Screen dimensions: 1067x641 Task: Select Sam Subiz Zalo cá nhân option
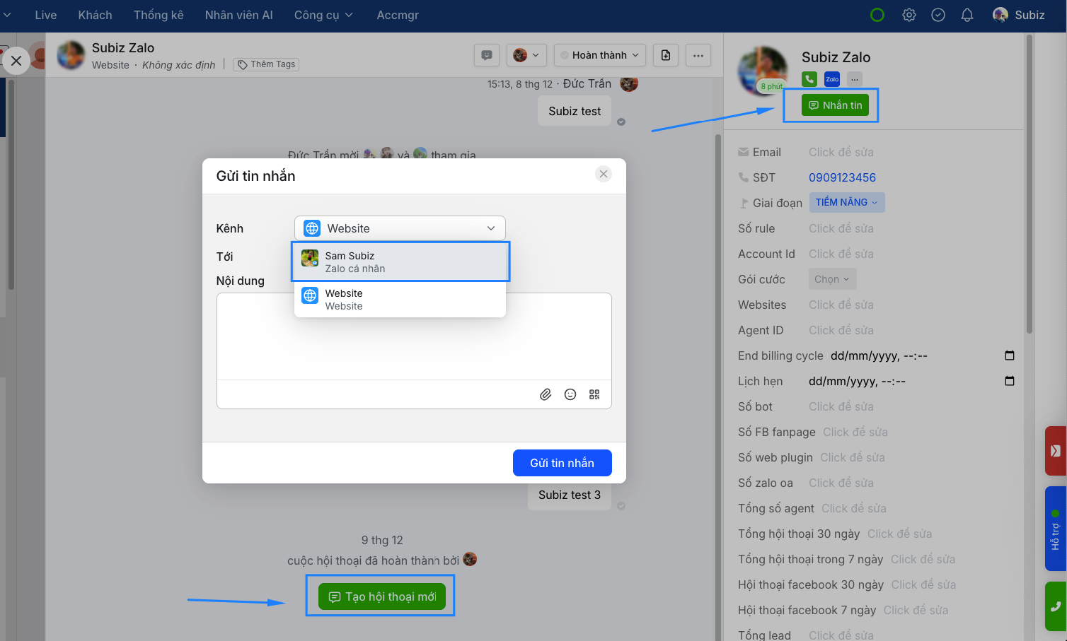400,262
